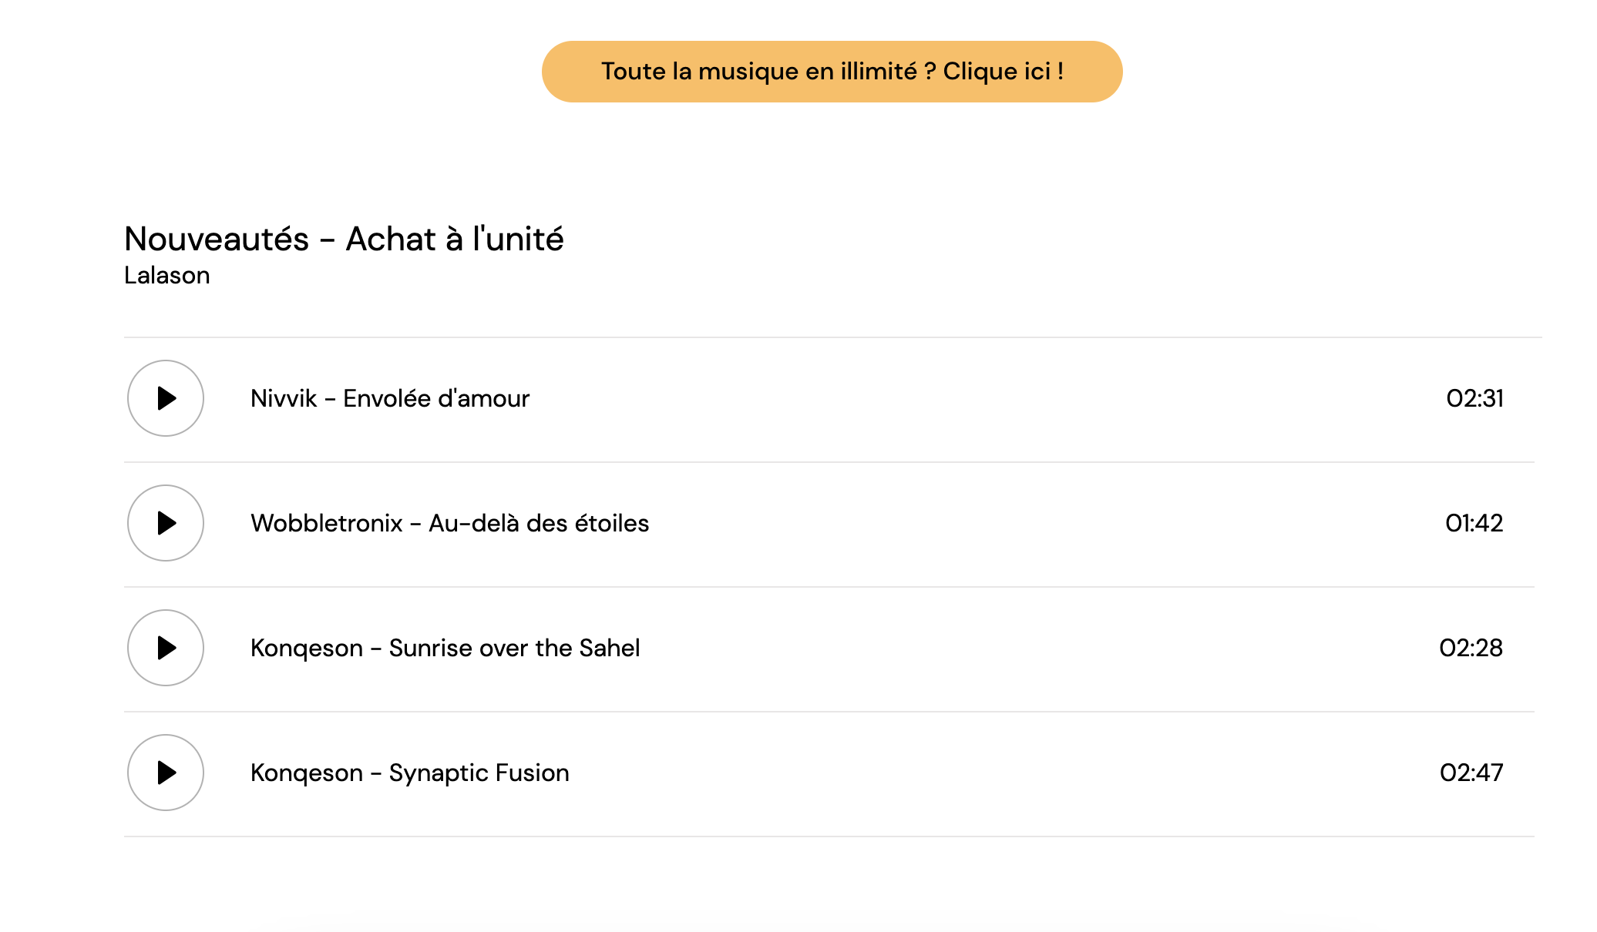Click the 02:47 duration of Synaptic Fusion

point(1471,773)
